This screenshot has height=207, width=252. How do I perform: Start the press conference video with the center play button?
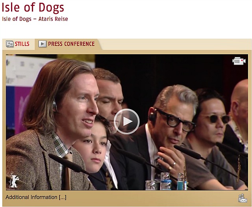[x=126, y=121]
